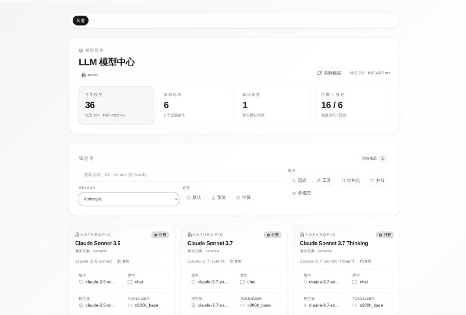Screen dimensions: 466x315
Task: Select the 全部 tab pill
Action: (80, 20)
